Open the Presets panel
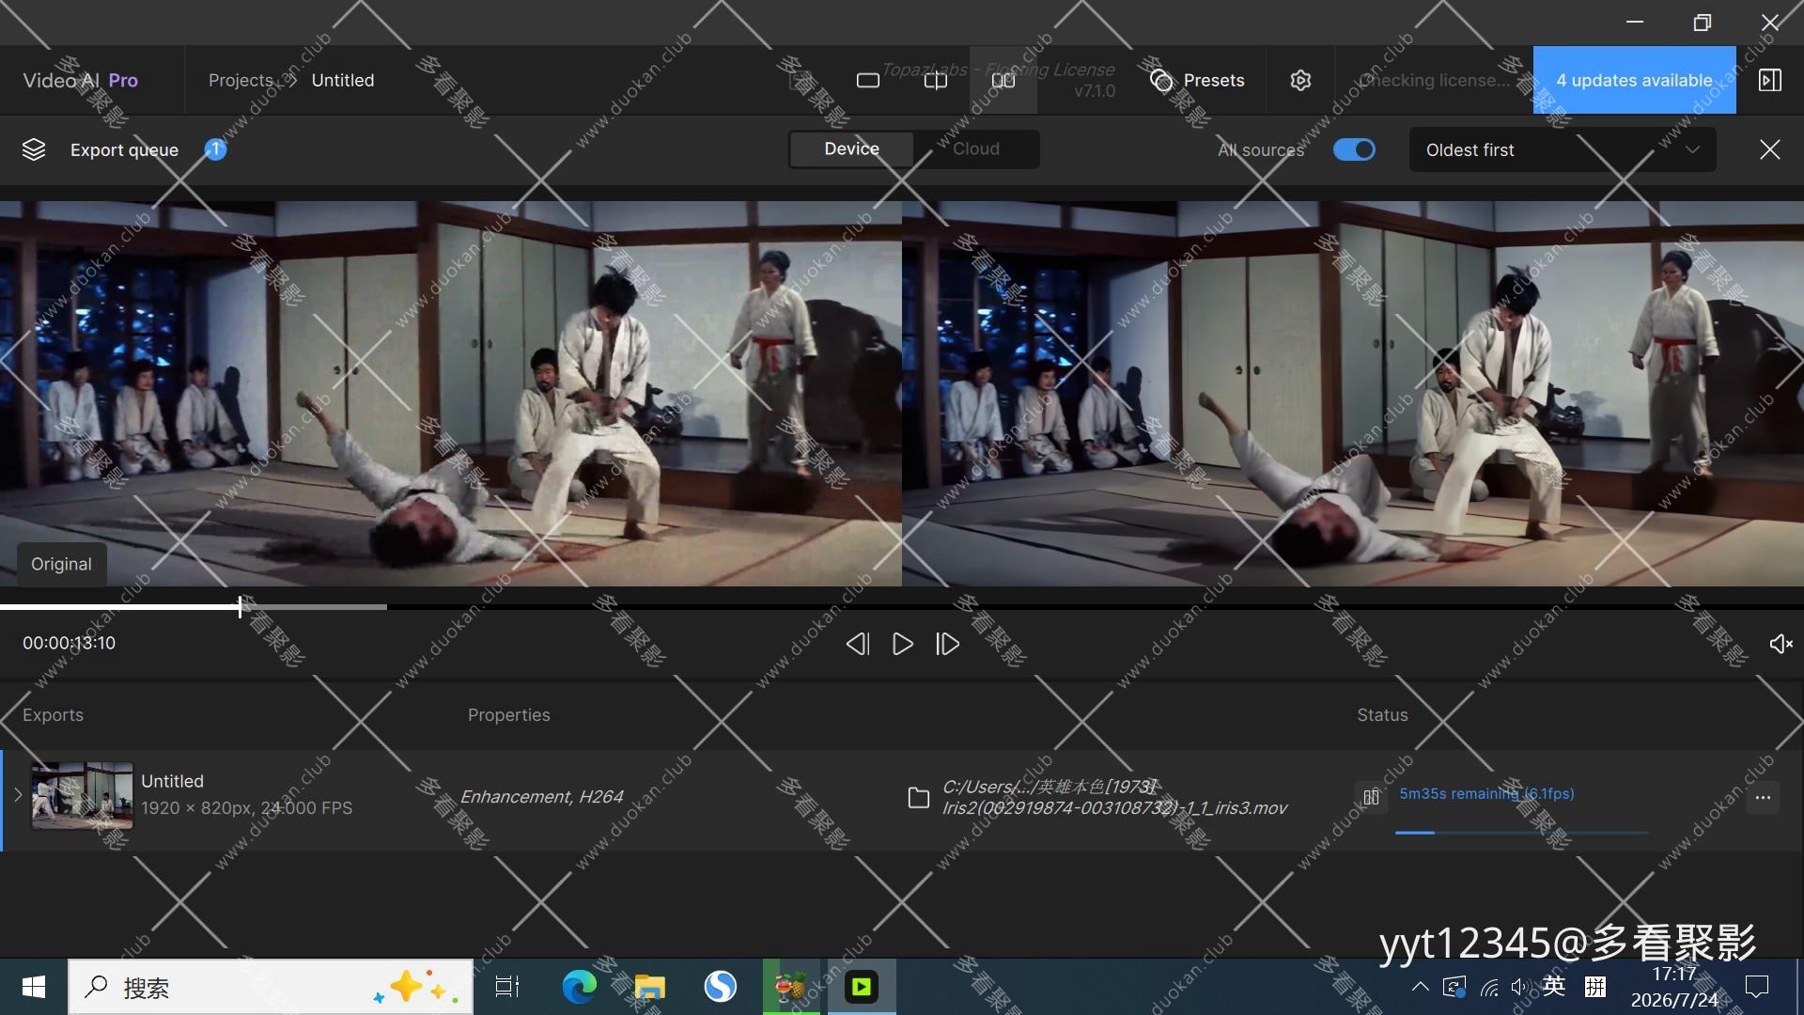 1197,81
